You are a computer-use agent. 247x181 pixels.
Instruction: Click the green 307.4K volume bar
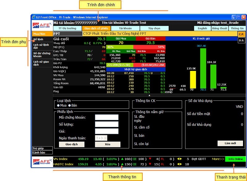point(203,68)
